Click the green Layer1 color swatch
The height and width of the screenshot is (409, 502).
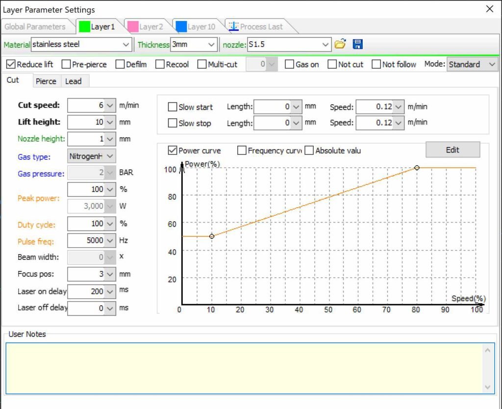pyautogui.click(x=84, y=26)
